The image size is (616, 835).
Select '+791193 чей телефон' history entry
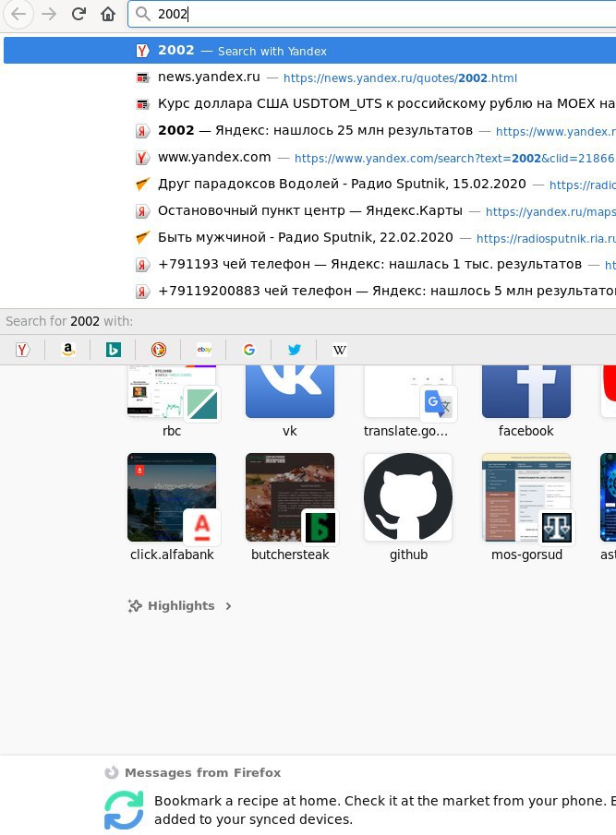[309, 264]
